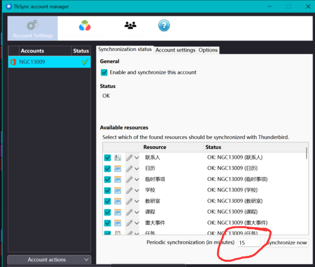
Task: Click the pencil icon in the 临时事项 row
Action: pyautogui.click(x=130, y=179)
